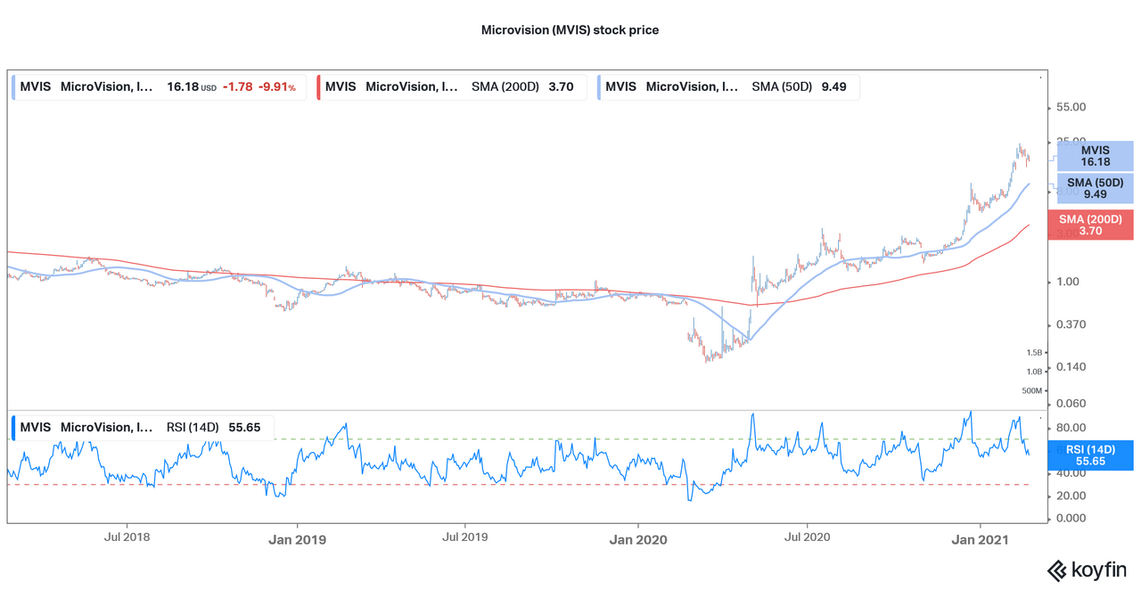Select the blue MVIS series indicator bar
The height and width of the screenshot is (590, 1141).
(x=12, y=86)
